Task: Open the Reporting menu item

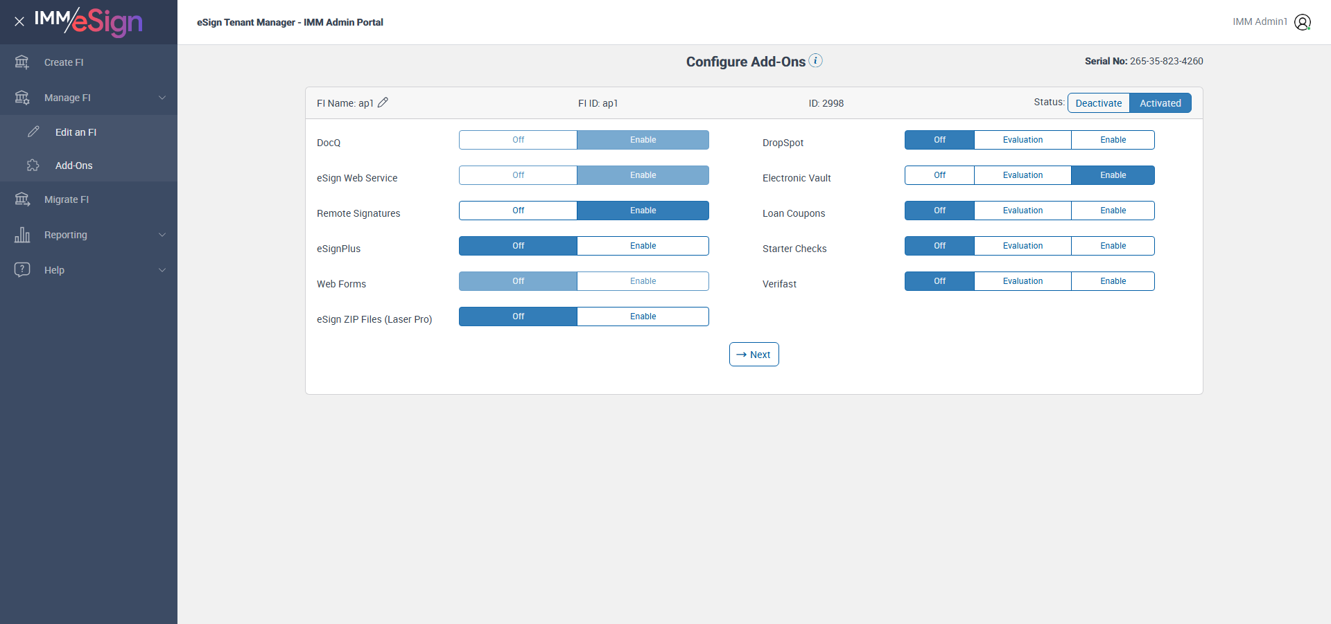Action: click(x=89, y=235)
